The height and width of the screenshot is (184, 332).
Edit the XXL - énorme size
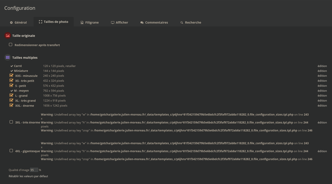pyautogui.click(x=322, y=106)
